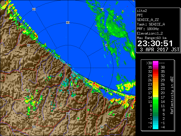Viewport: 181px width, 136px height.
Task: Click the 60 km ring label in the southeast
Action: coord(102,127)
